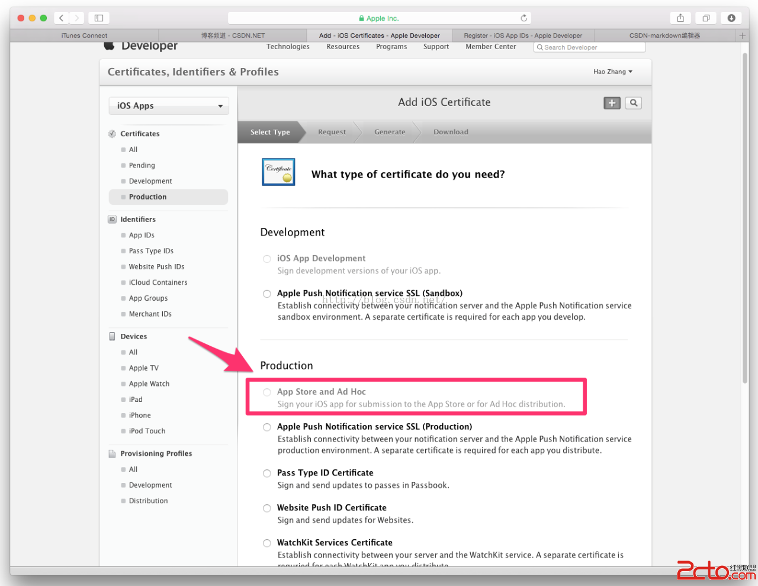The image size is (758, 586).
Task: Open the Safari Downloads button
Action: tap(731, 18)
